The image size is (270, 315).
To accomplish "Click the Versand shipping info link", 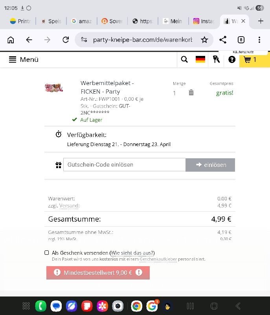I will [69, 206].
